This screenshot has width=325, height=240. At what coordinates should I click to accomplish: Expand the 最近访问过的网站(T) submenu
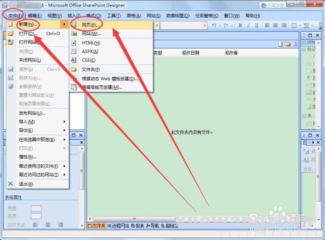(x=38, y=175)
